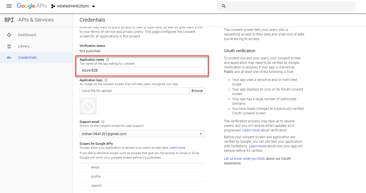
Task: Click the Local file for upload field
Action: 134,91
